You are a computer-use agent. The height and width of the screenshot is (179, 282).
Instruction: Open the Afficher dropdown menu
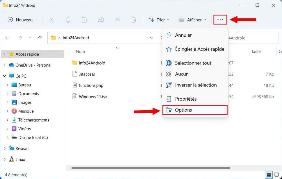point(193,20)
